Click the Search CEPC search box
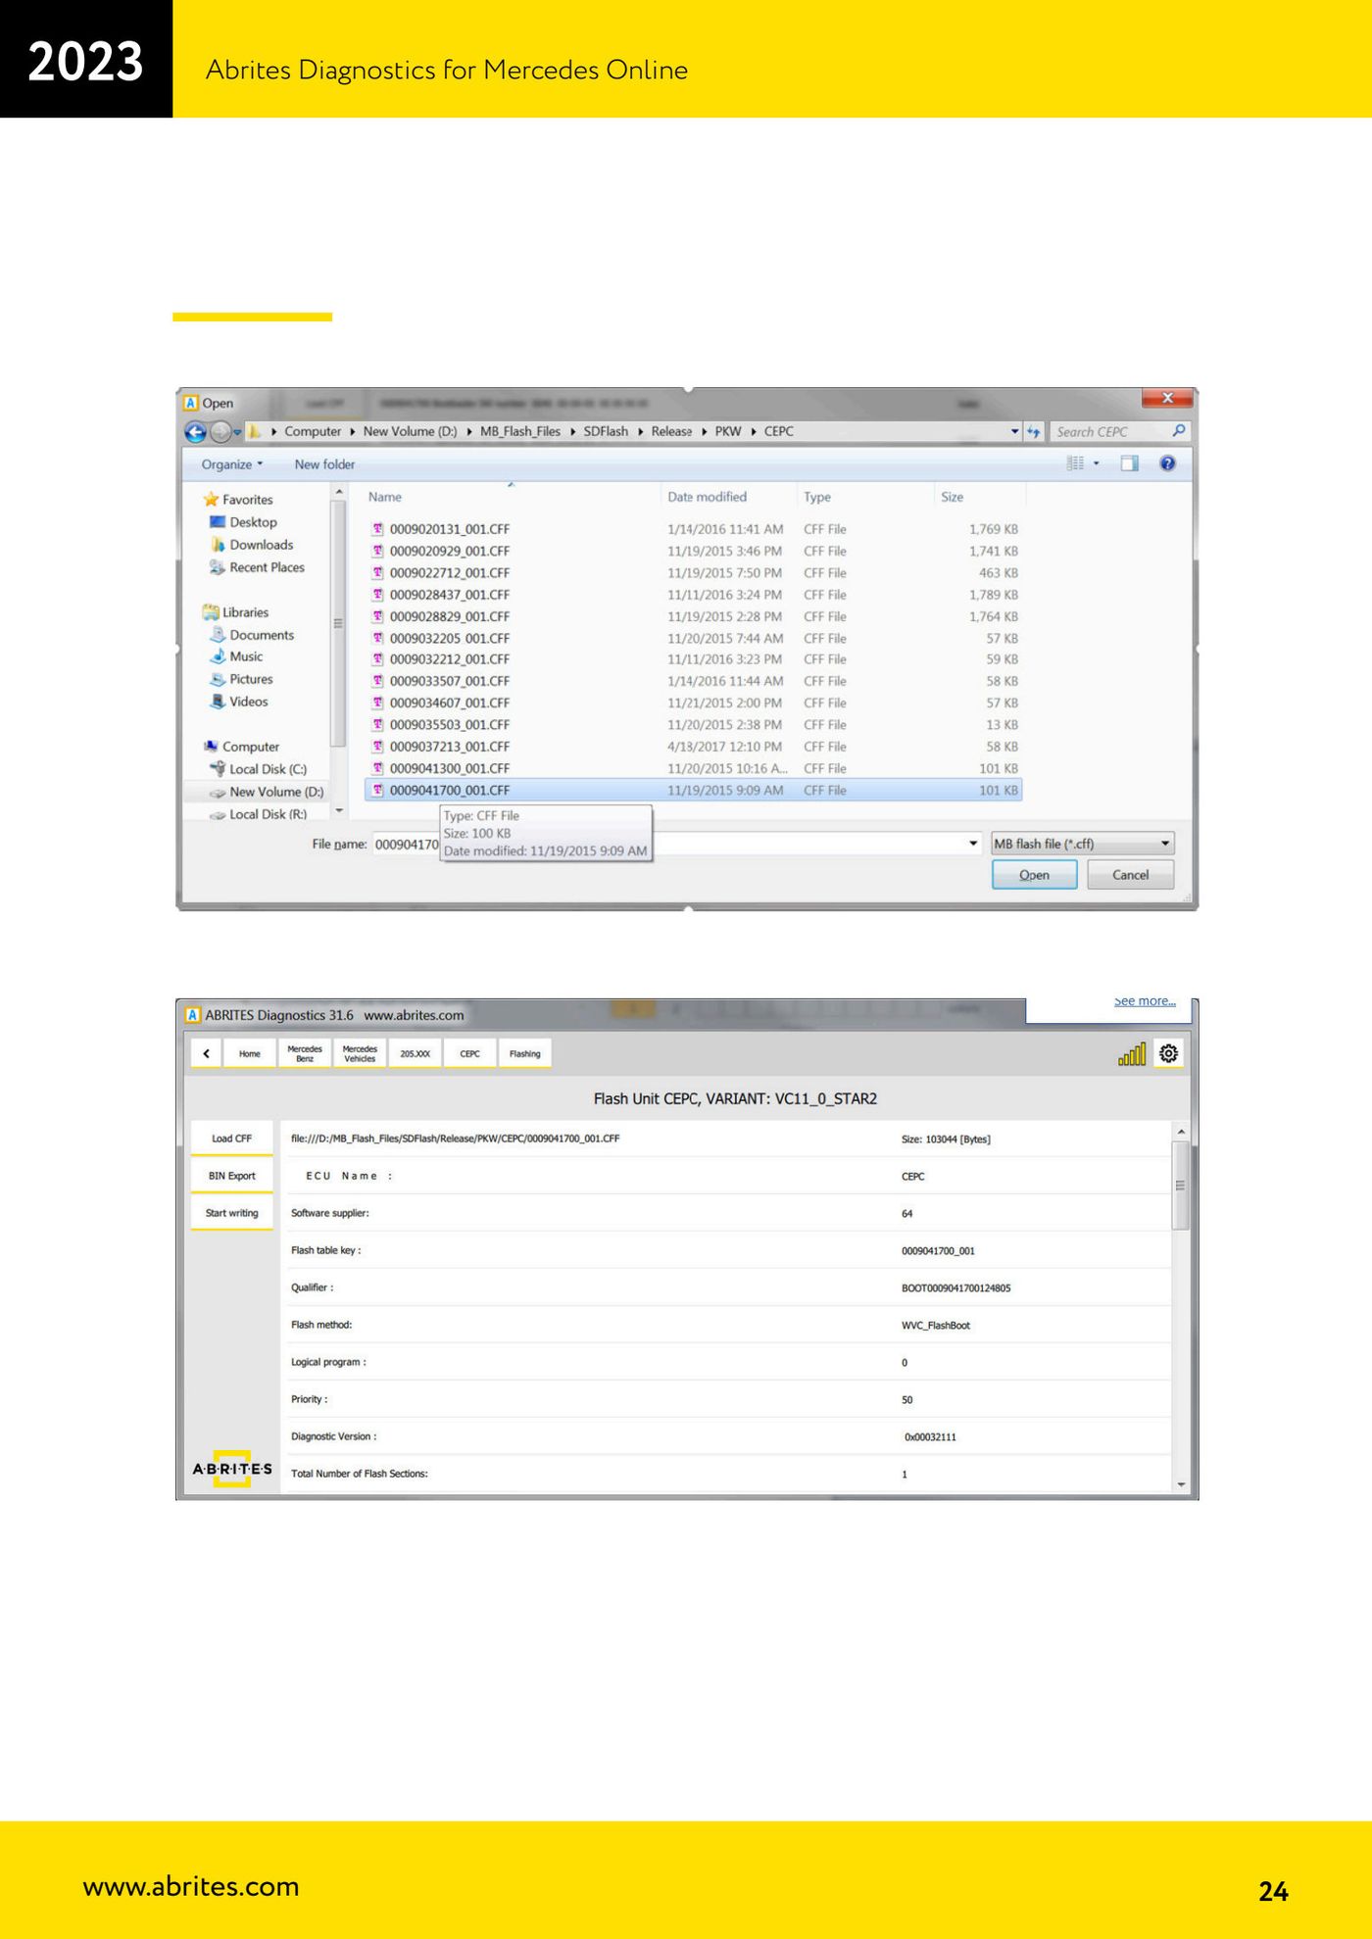Viewport: 1372px width, 1939px height. click(1120, 432)
